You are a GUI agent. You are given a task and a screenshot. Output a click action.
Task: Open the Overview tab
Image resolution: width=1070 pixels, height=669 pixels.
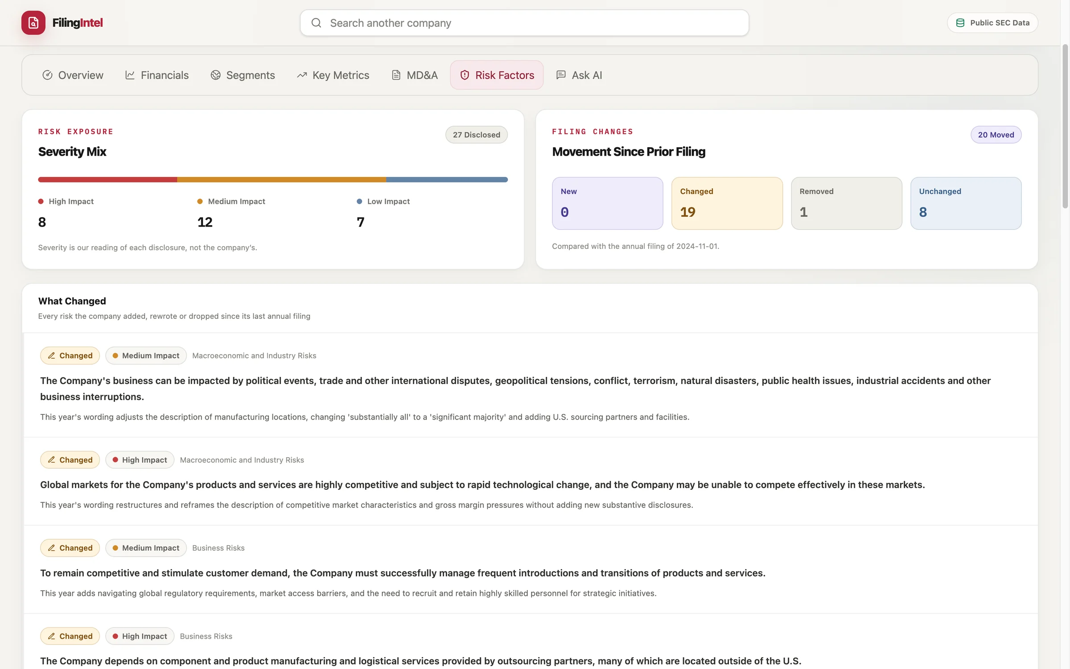coord(73,75)
